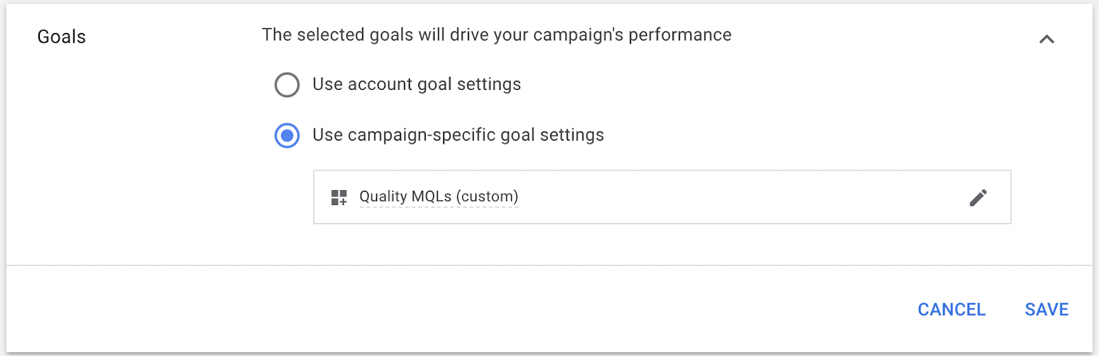Hide Goals panel using the up arrow

click(x=1046, y=39)
